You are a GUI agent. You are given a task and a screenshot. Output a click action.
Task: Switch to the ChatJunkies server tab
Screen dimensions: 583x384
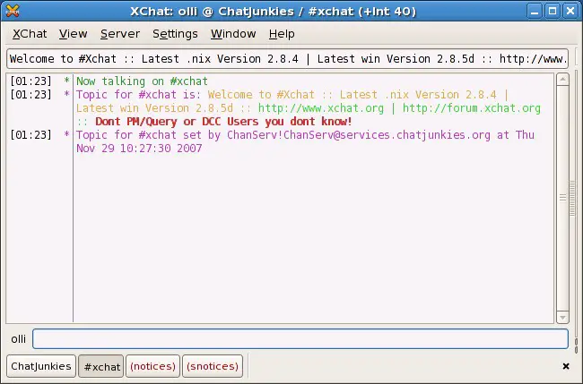pyautogui.click(x=41, y=366)
